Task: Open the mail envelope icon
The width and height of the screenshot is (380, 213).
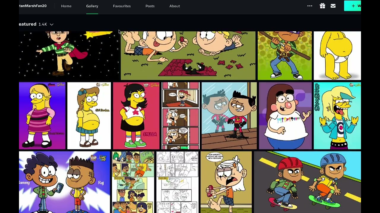Action: tap(333, 6)
